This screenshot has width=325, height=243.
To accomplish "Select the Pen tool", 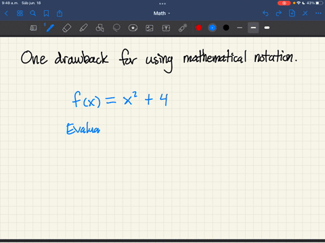I will point(49,28).
